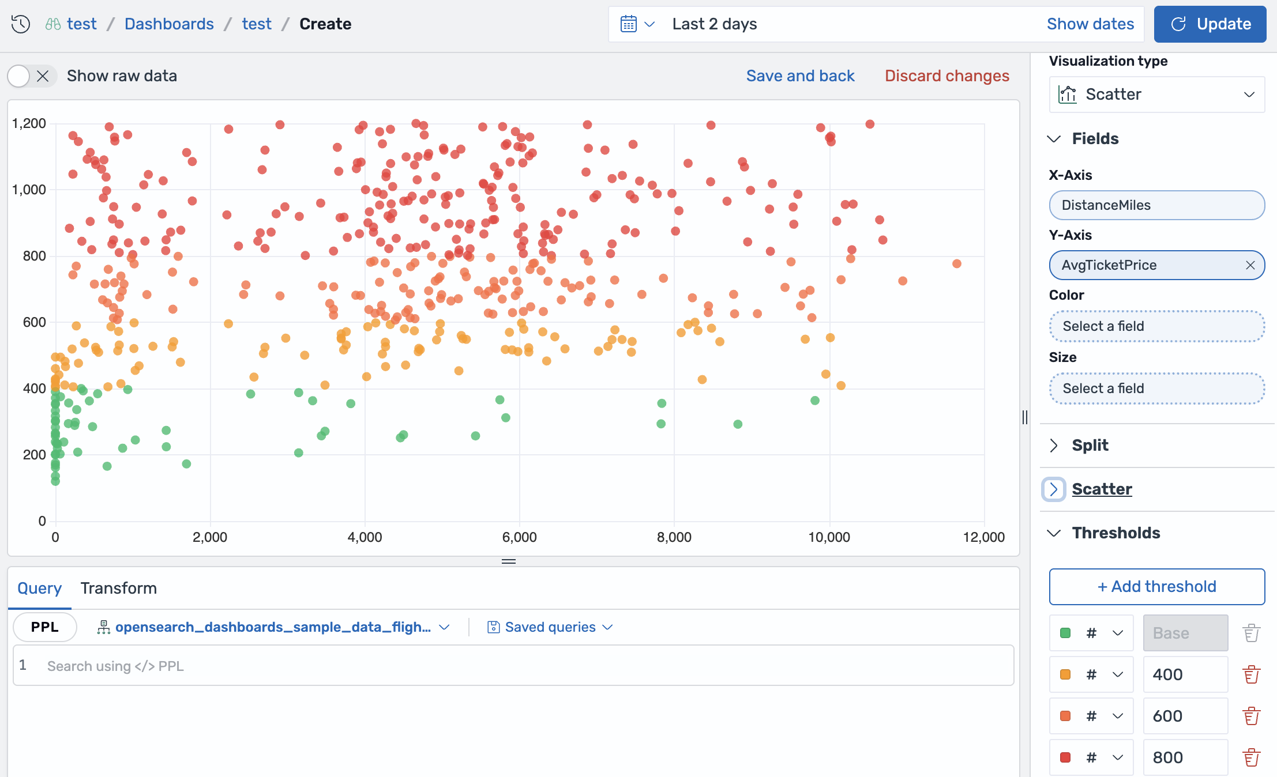Click the 600 threshold value field

(1185, 716)
